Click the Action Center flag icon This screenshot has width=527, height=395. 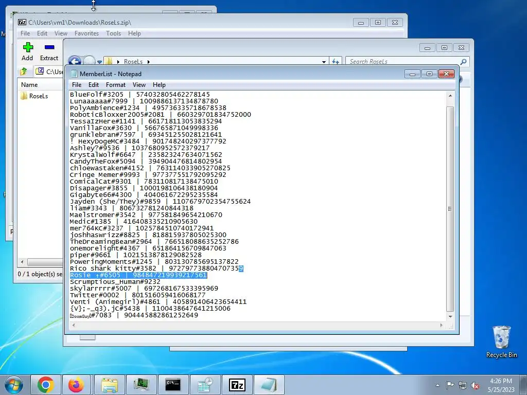[450, 385]
